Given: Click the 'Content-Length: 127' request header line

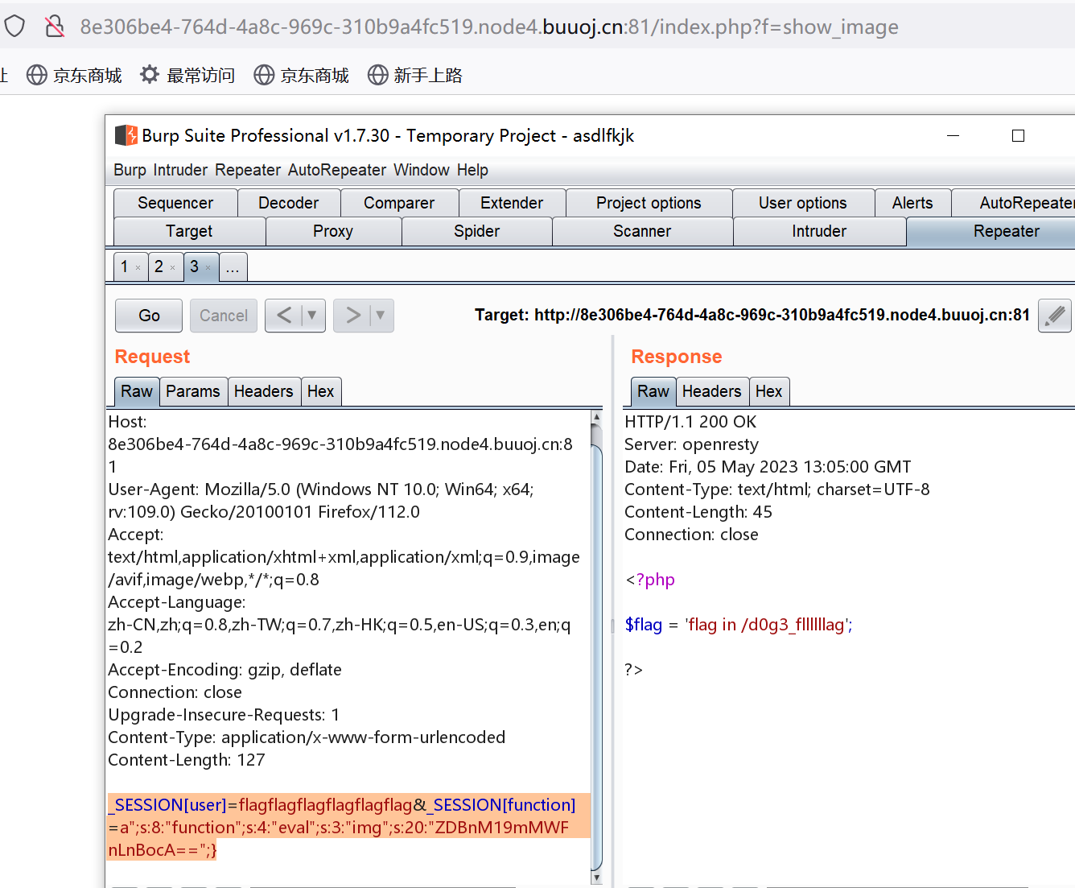Looking at the screenshot, I should pos(187,760).
